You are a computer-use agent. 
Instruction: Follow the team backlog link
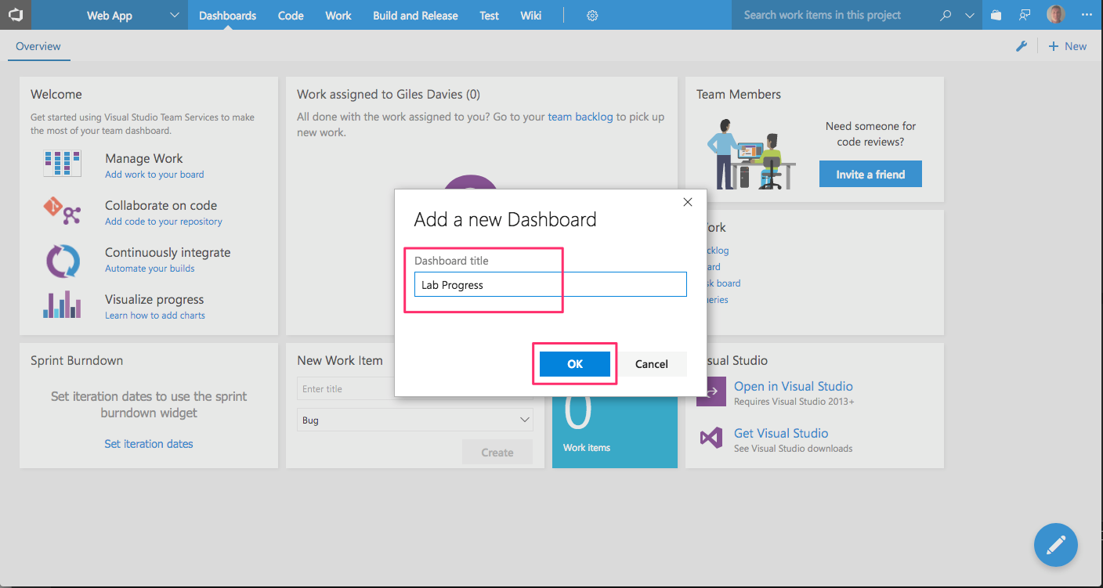580,117
